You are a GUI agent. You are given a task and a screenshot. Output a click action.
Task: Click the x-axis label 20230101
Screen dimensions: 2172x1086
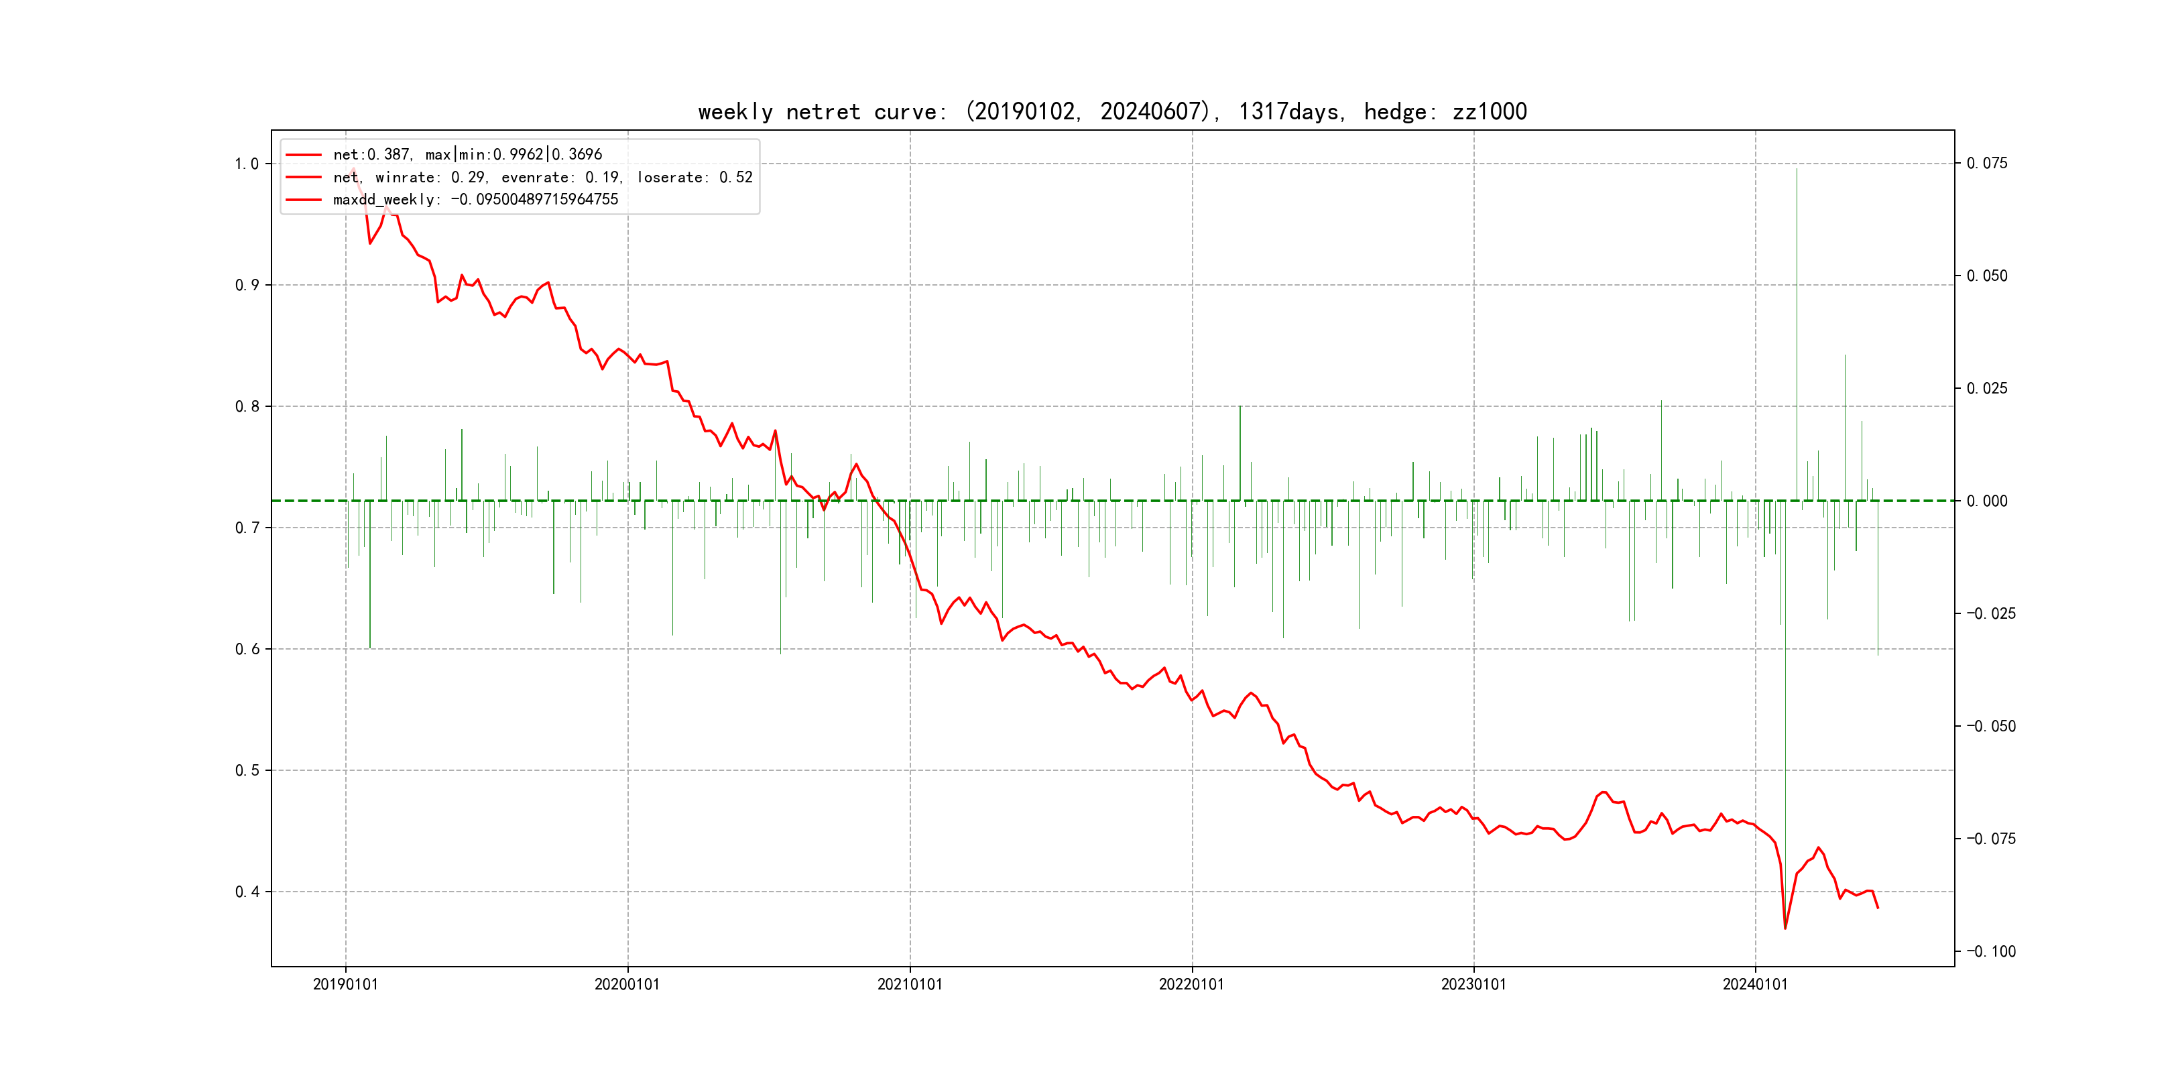tap(1473, 984)
